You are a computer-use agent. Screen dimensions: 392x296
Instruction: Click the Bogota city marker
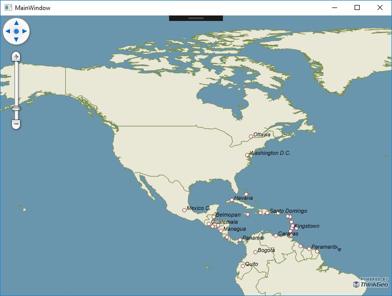point(255,252)
